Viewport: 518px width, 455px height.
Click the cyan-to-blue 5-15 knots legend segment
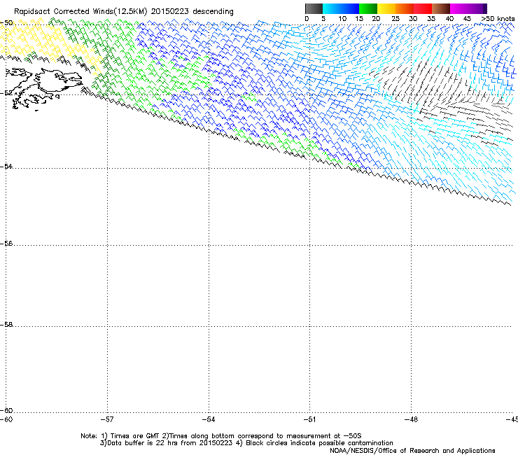point(341,8)
